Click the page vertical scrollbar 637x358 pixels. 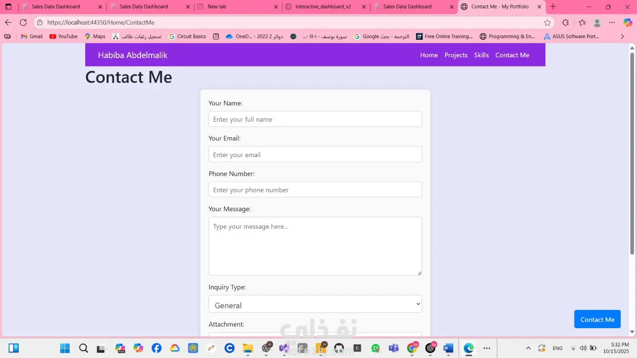pos(632,153)
